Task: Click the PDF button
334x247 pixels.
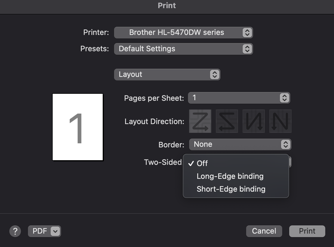Action: pyautogui.click(x=40, y=231)
